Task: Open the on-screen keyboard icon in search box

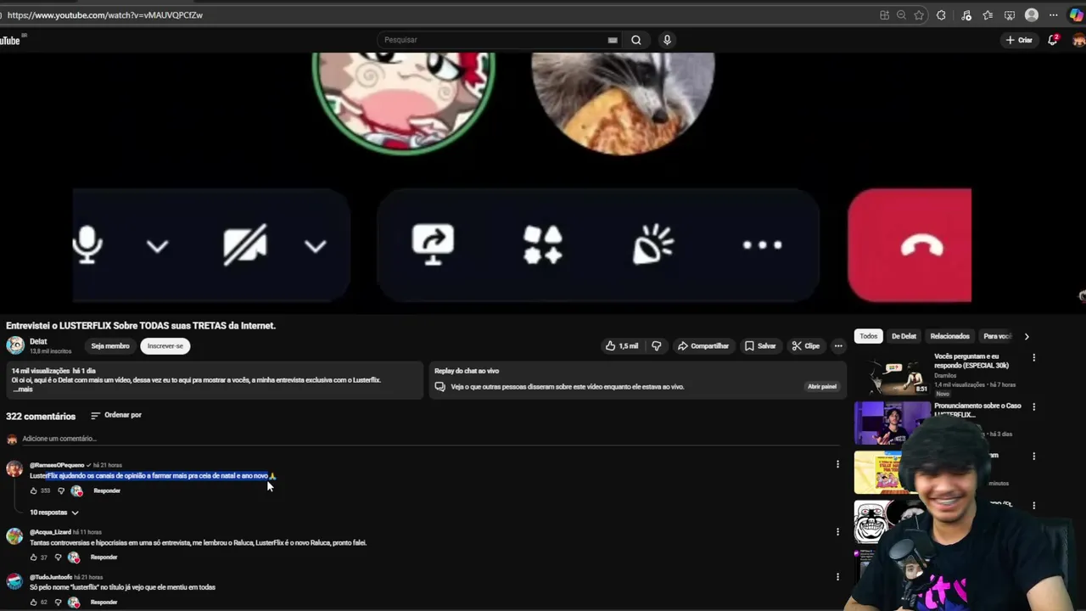Action: (x=613, y=40)
